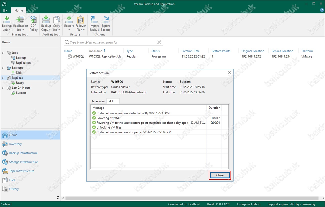Image resolution: width=325 pixels, height=207 pixels.
Task: Click the Replication Job ribbon icon
Action: pos(20,23)
